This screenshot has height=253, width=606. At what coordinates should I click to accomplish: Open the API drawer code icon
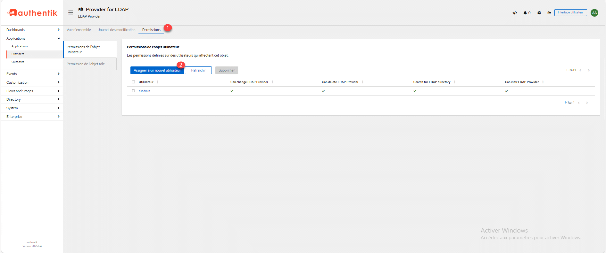(x=515, y=13)
